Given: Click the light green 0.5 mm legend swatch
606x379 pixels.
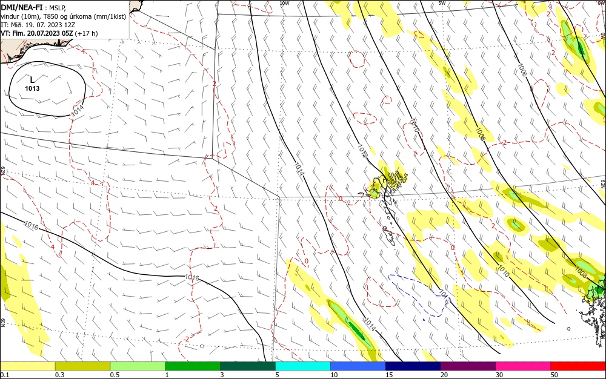Looking at the screenshot, I should (x=138, y=366).
